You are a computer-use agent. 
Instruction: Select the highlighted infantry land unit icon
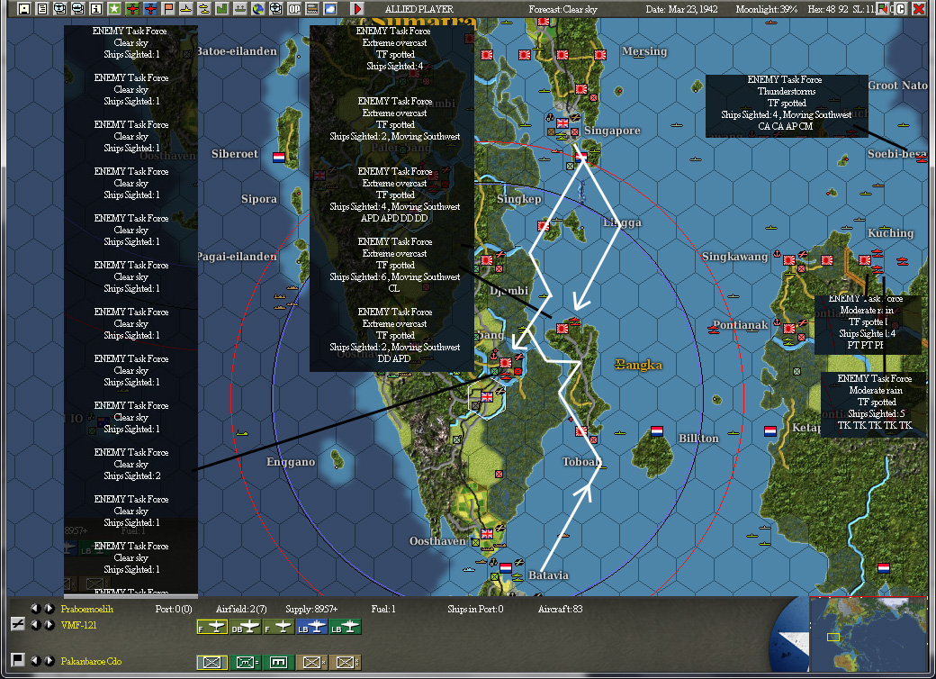(x=211, y=662)
